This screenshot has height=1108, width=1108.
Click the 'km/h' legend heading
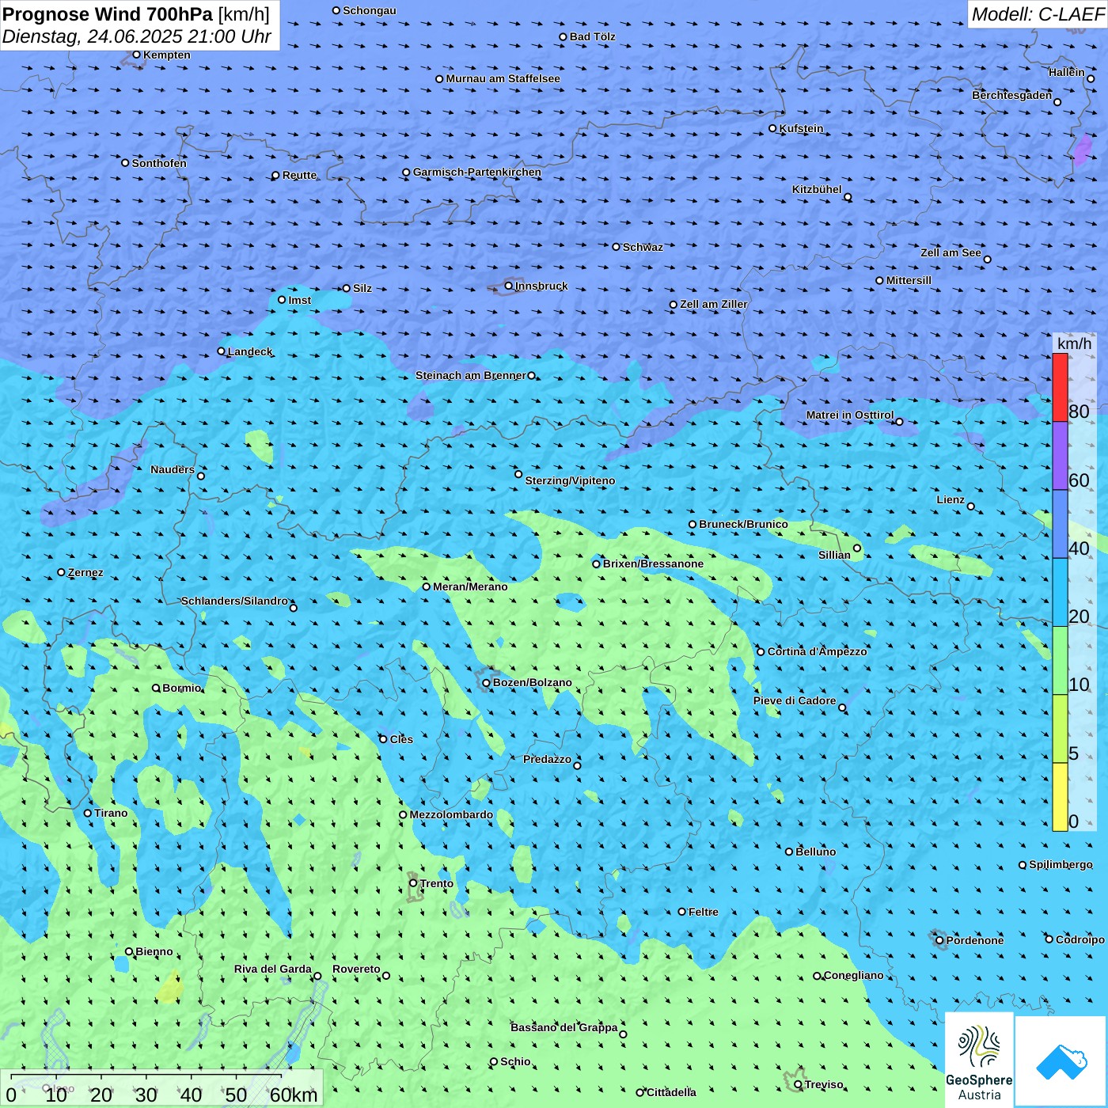tap(1075, 343)
